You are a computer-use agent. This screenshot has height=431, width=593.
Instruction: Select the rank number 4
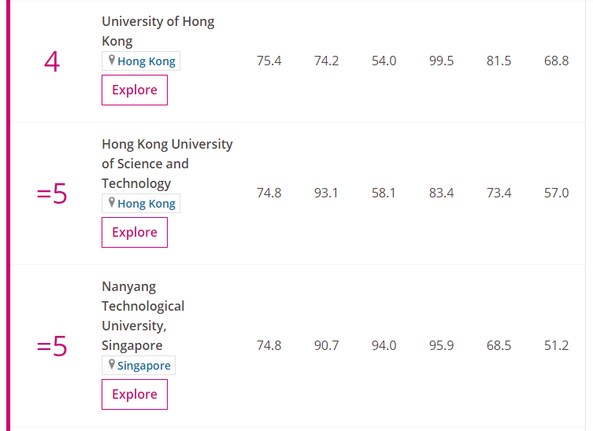52,61
